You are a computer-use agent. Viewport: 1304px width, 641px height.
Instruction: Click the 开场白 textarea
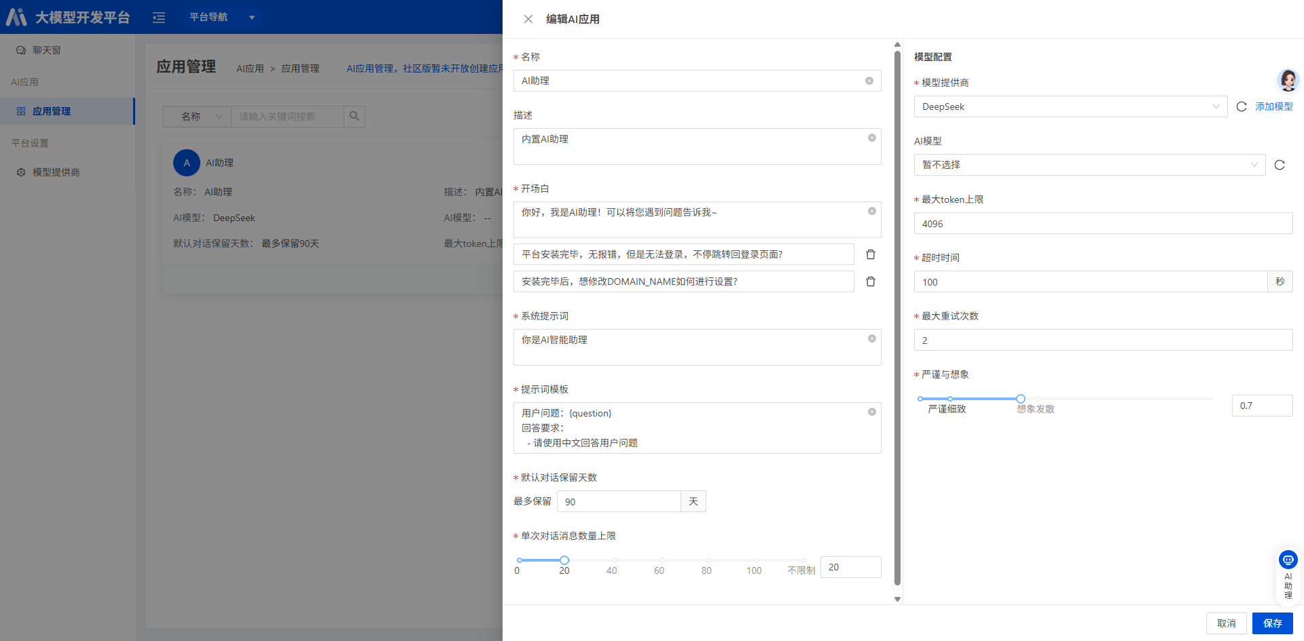coord(697,220)
